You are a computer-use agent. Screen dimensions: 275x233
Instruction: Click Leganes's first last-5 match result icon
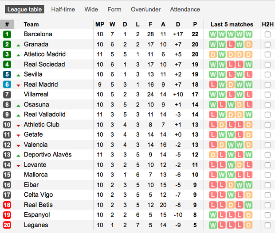213,225
